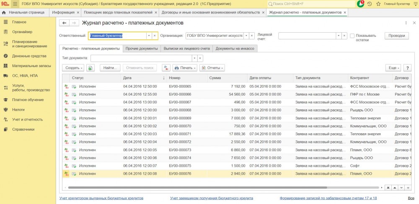
Task: Expand the Ответственный dropdown list
Action: tap(148, 36)
